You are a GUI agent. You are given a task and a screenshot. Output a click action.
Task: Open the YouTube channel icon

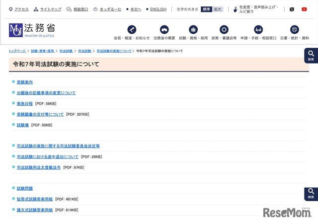point(304,9)
